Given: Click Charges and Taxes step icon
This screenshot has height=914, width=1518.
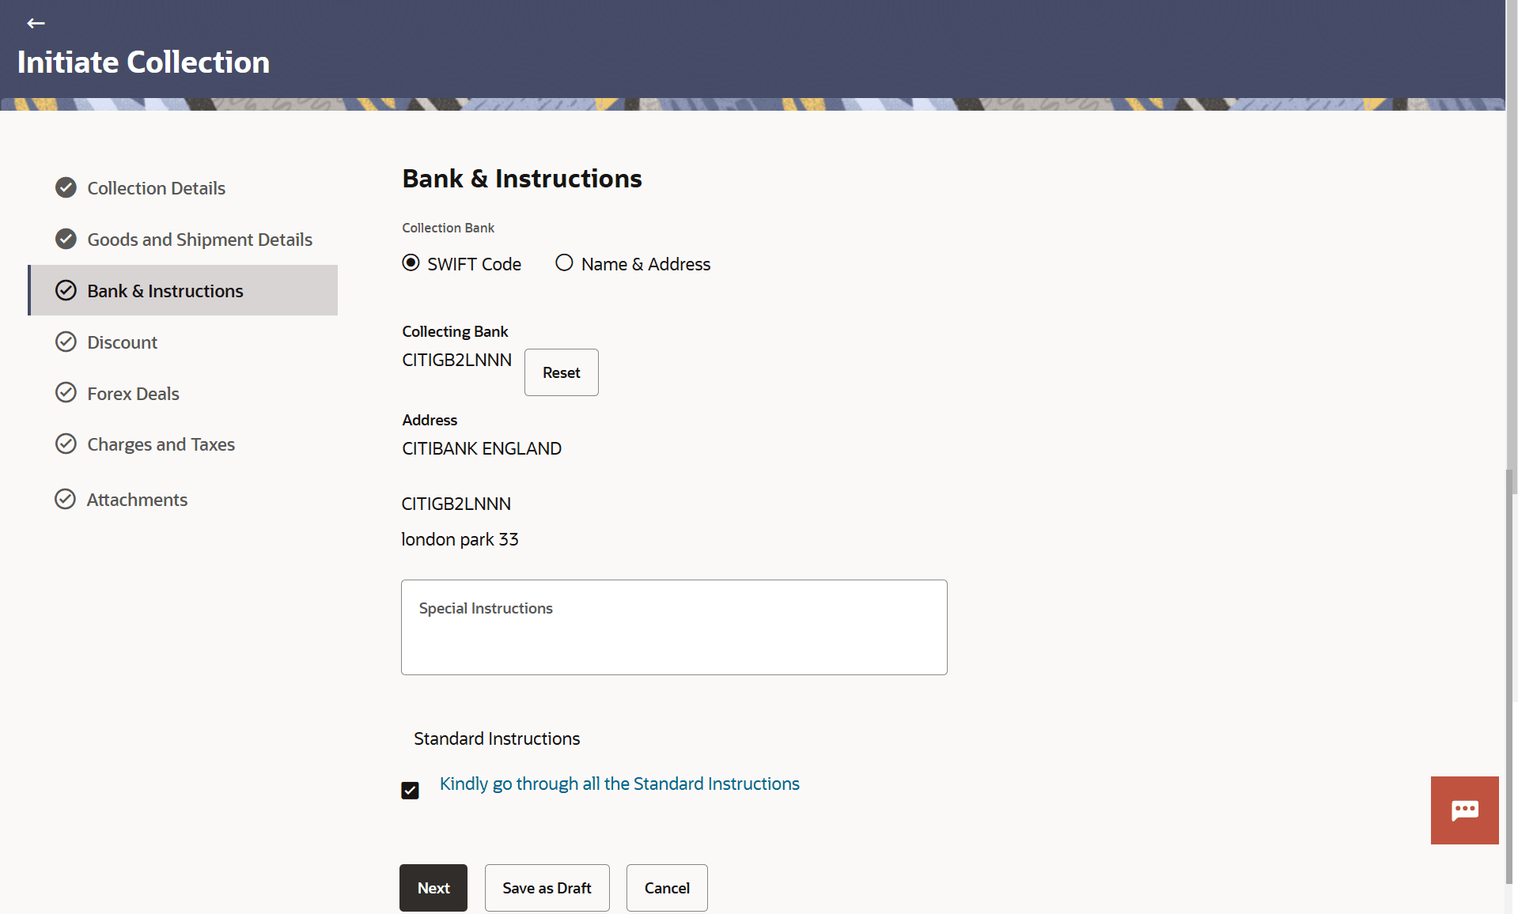Looking at the screenshot, I should tap(66, 444).
